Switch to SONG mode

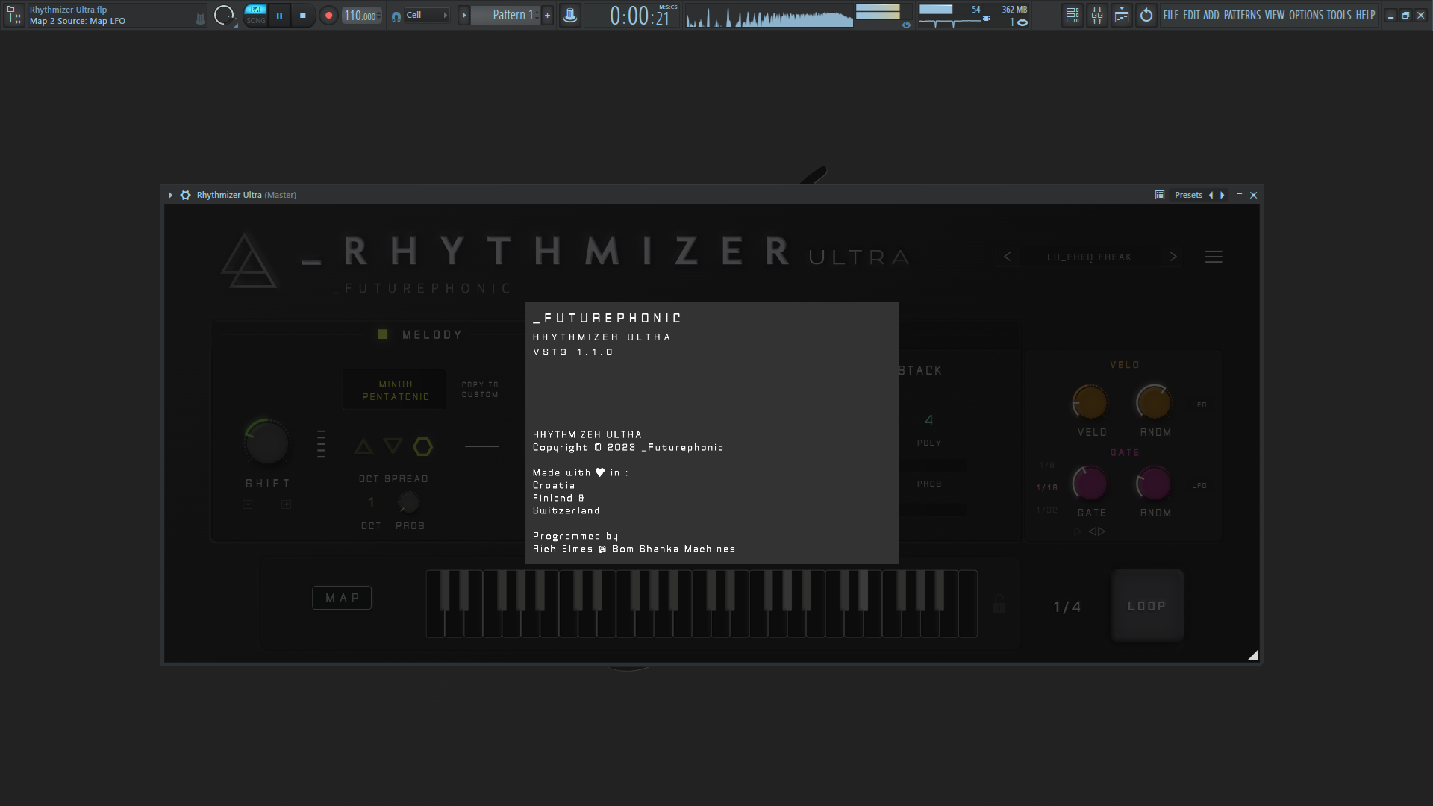point(256,21)
